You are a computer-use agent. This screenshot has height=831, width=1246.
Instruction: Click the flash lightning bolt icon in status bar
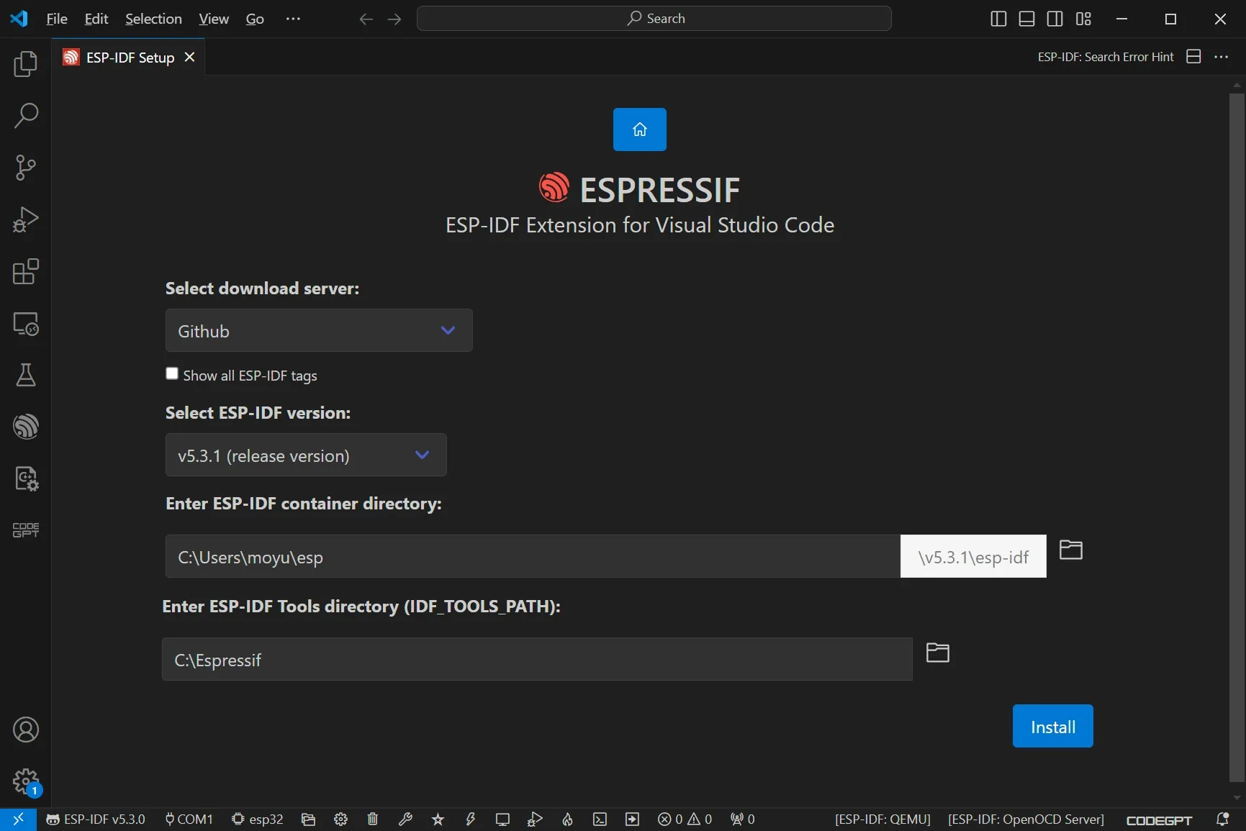point(471,819)
